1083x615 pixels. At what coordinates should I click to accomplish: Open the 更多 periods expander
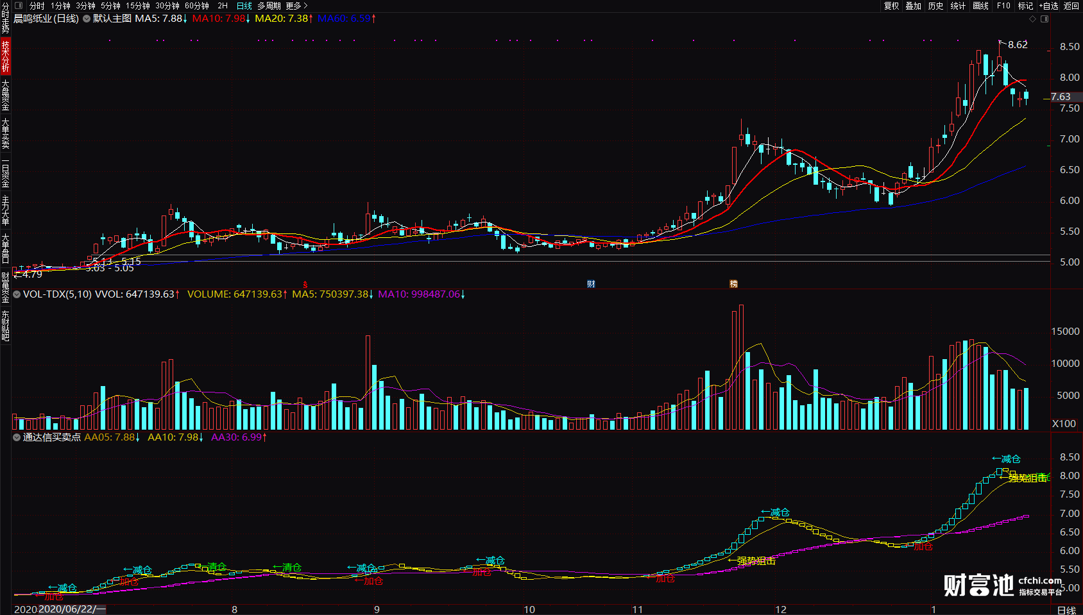[x=296, y=6]
